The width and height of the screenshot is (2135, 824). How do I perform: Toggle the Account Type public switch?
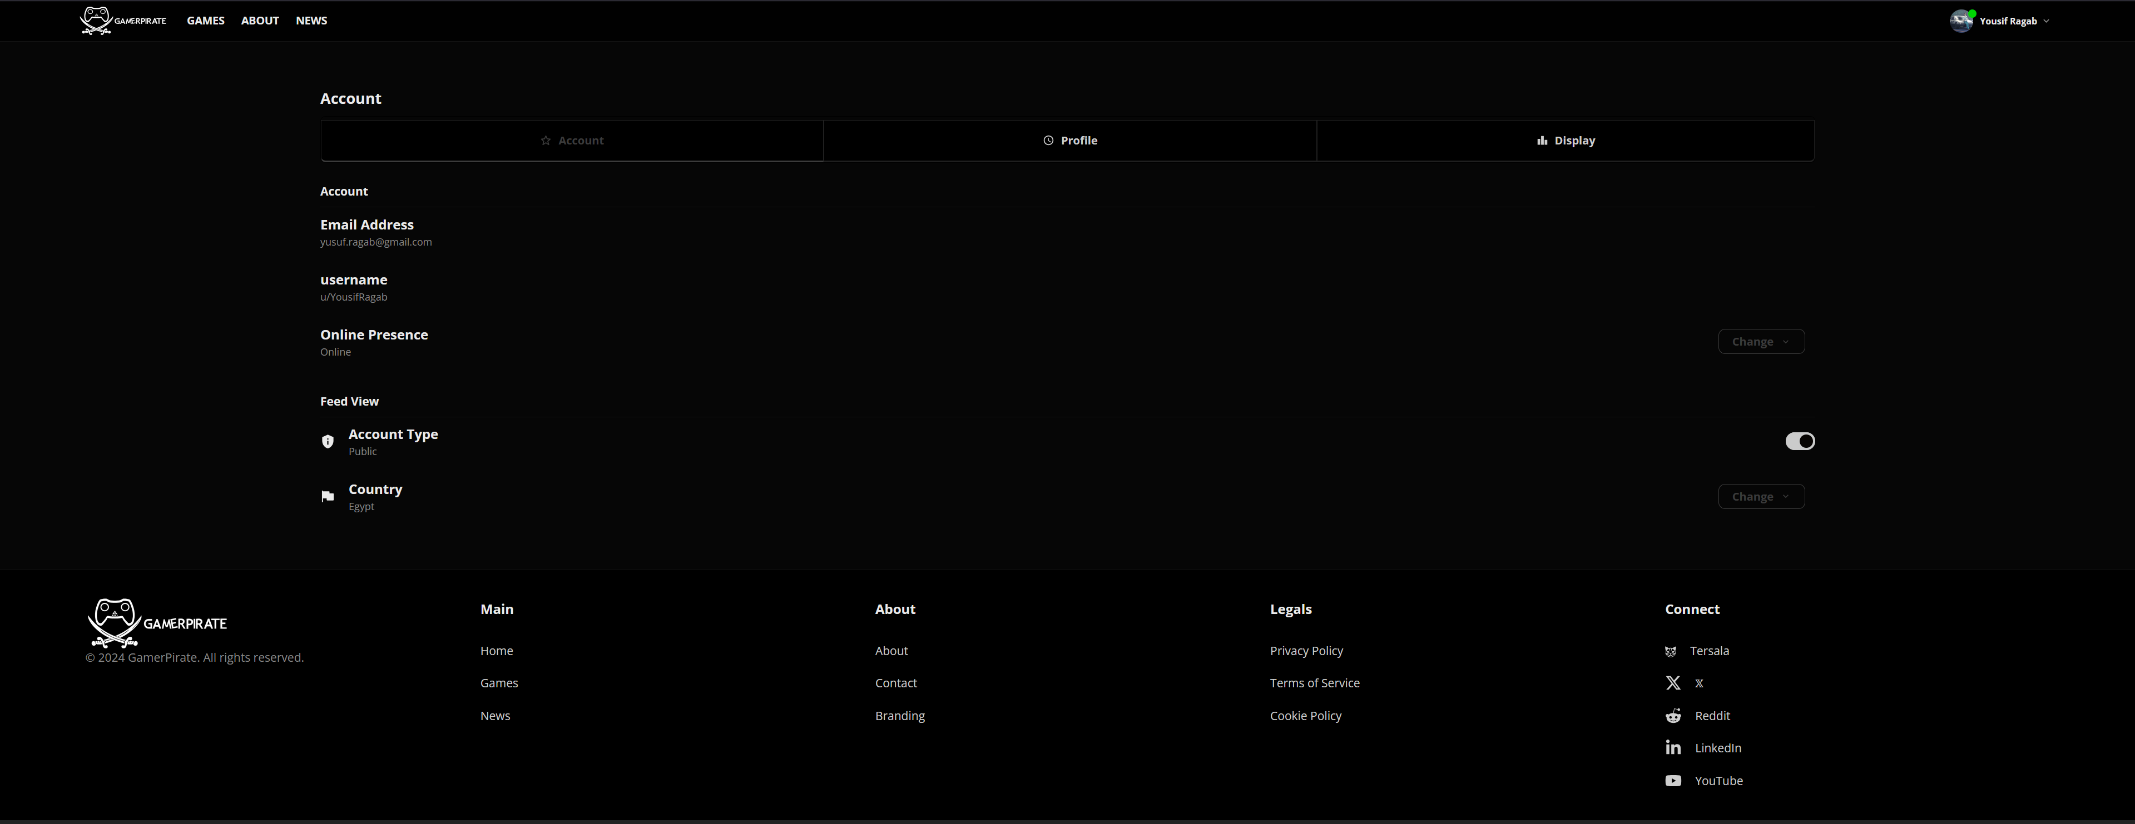(x=1799, y=441)
